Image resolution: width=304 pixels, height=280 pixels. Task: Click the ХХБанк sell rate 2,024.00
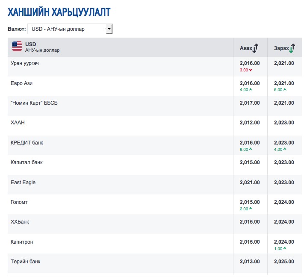284,222
